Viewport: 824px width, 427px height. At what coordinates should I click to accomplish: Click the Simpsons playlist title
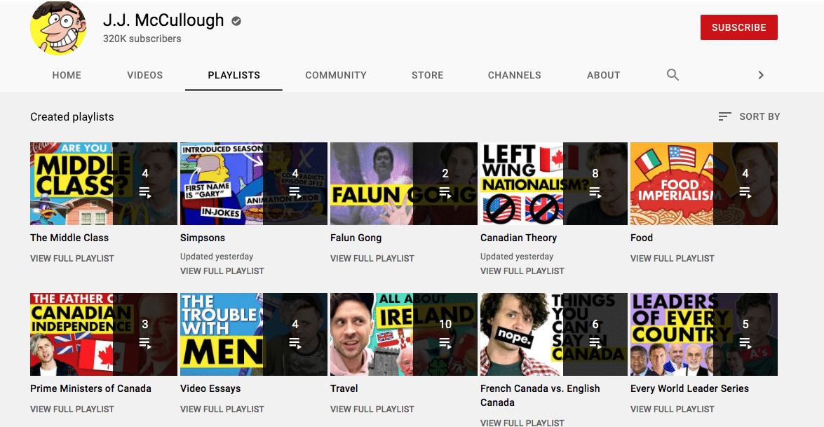click(x=203, y=238)
